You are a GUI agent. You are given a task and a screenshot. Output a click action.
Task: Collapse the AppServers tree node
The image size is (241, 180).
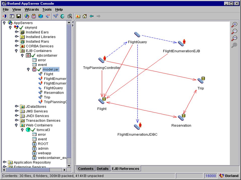point(4,23)
